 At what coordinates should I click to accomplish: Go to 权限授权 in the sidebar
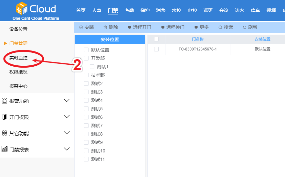click(18, 72)
